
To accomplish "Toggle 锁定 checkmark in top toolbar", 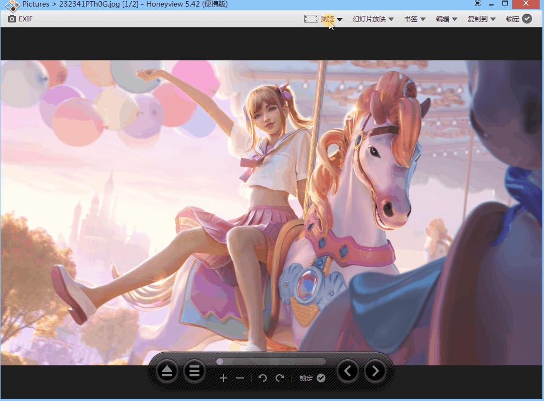I will pyautogui.click(x=526, y=19).
